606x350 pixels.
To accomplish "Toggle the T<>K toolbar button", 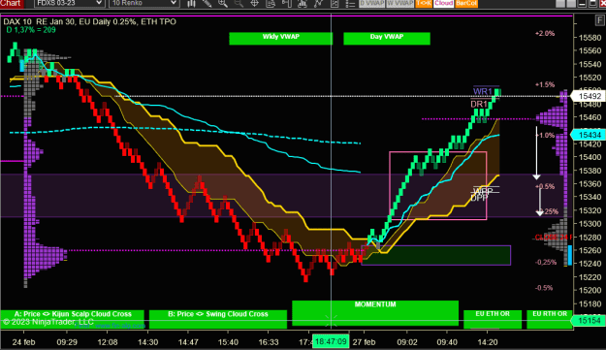I will tap(424, 3).
